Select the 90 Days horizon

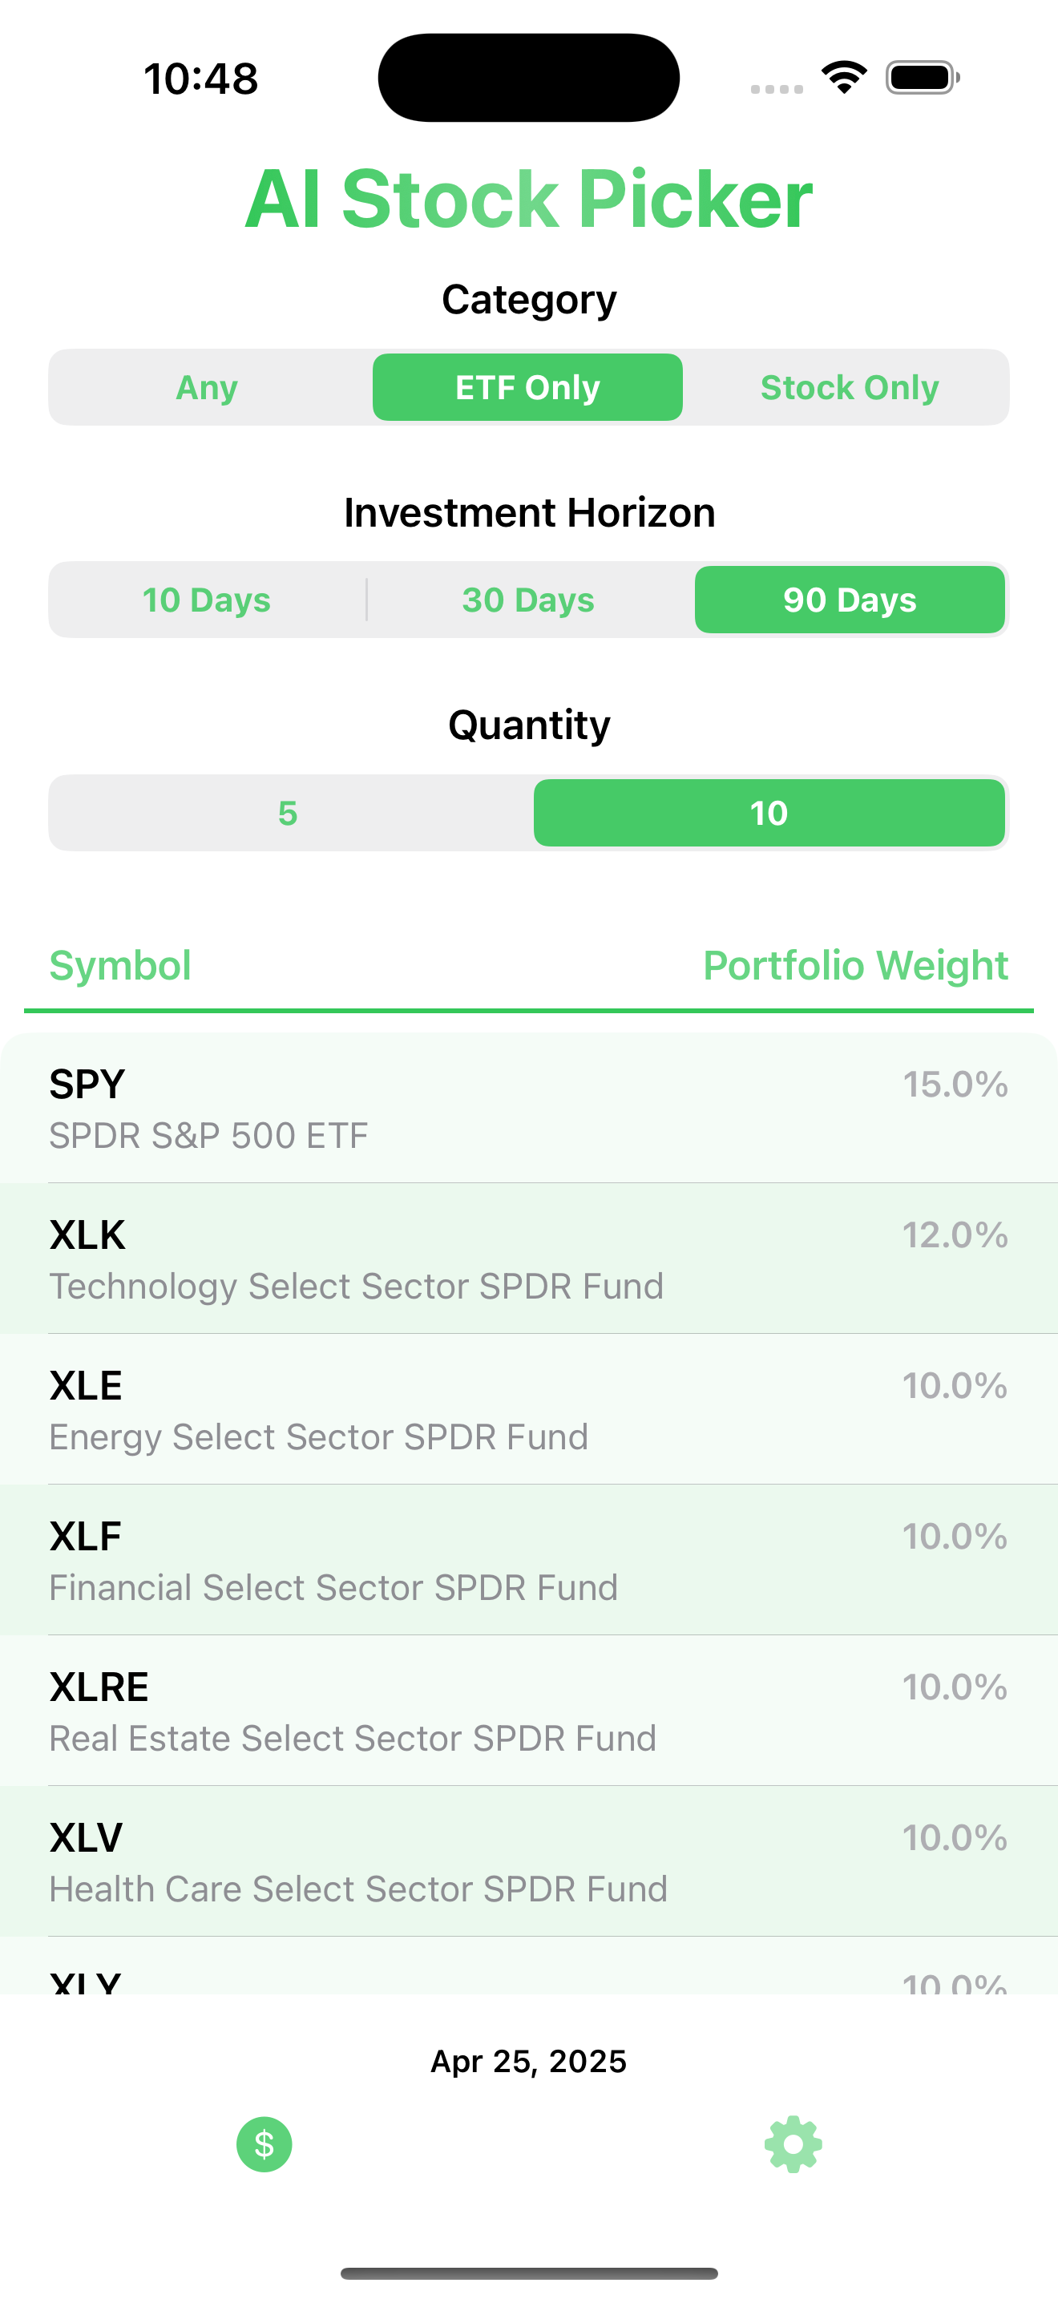click(x=850, y=600)
